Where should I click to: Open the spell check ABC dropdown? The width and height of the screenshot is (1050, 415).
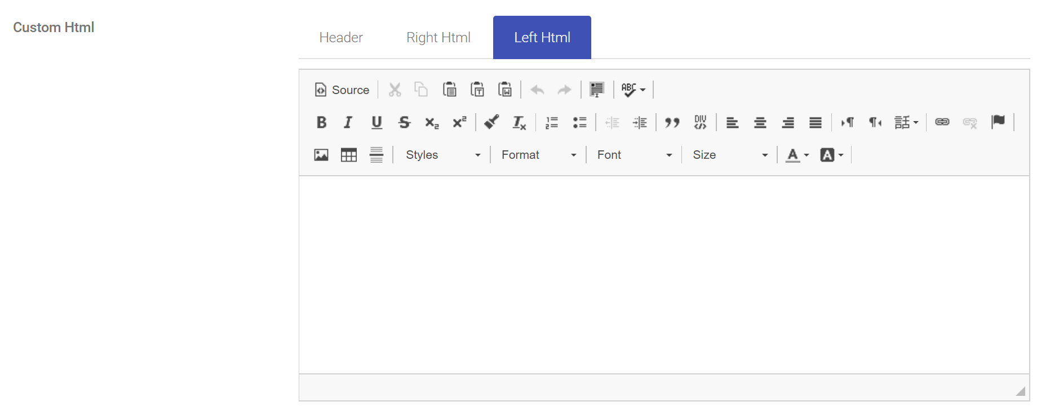633,90
